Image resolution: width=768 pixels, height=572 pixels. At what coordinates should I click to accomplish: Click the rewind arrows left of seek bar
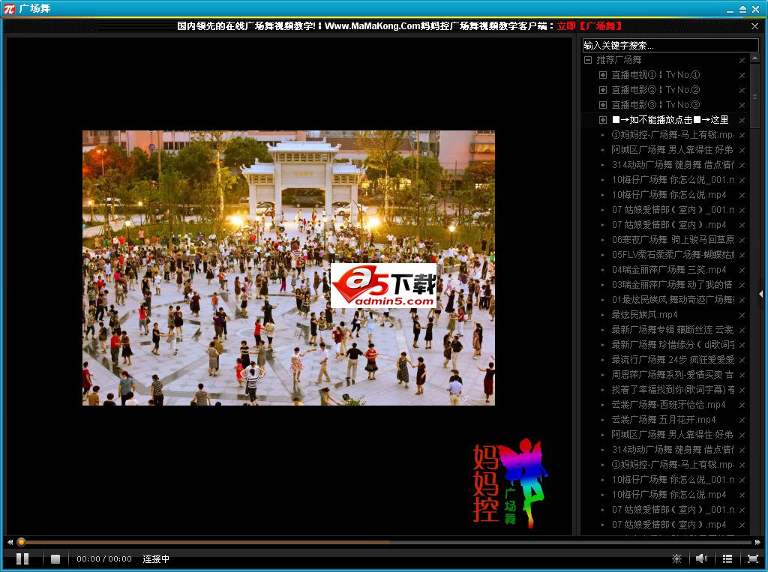point(10,542)
